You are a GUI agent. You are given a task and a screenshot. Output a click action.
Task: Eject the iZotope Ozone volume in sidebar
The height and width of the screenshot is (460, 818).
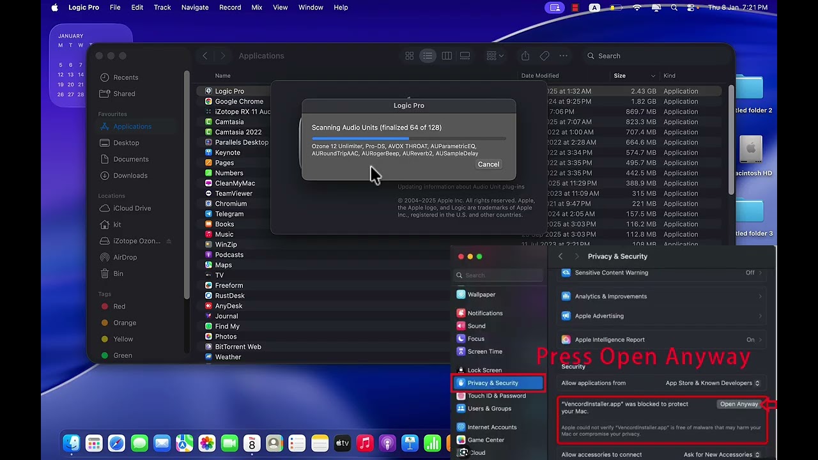point(169,241)
